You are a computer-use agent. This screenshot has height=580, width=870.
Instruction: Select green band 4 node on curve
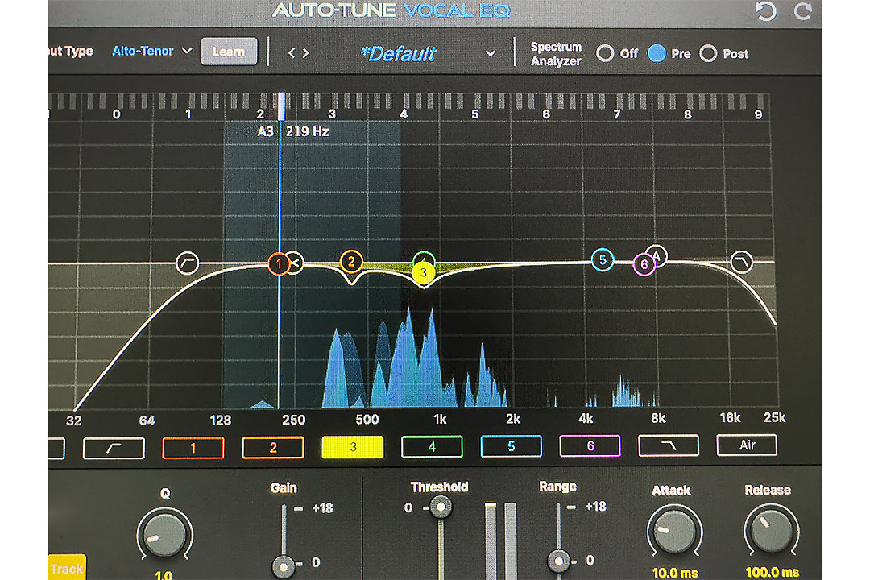424,258
